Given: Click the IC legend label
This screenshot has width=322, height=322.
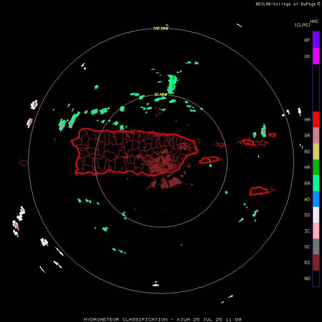Looking at the screenshot, I should [307, 231].
